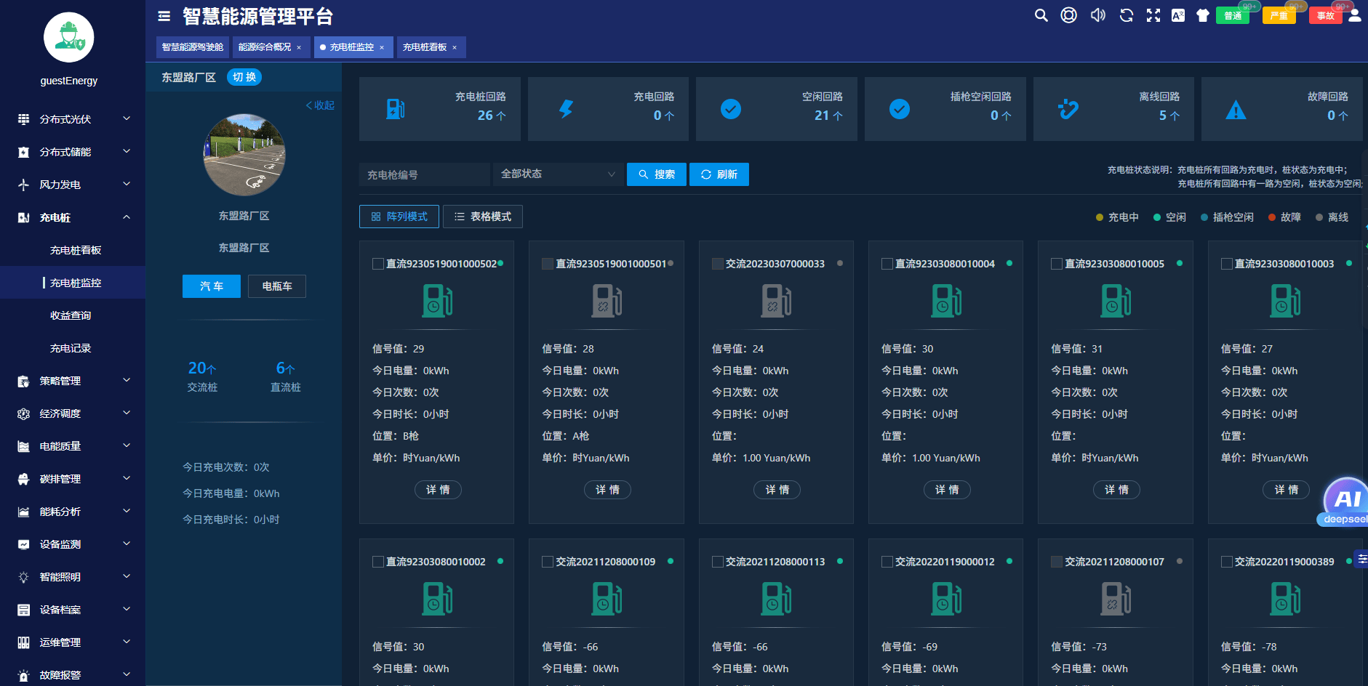This screenshot has width=1368, height=686.
Task: Open the 全部状态 status dropdown
Action: [558, 174]
